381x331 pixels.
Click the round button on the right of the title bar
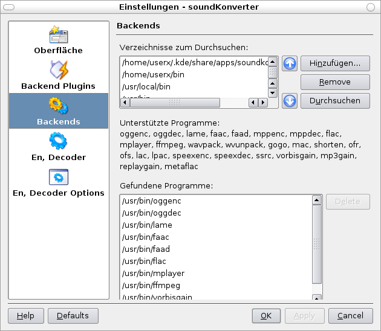[x=371, y=7]
